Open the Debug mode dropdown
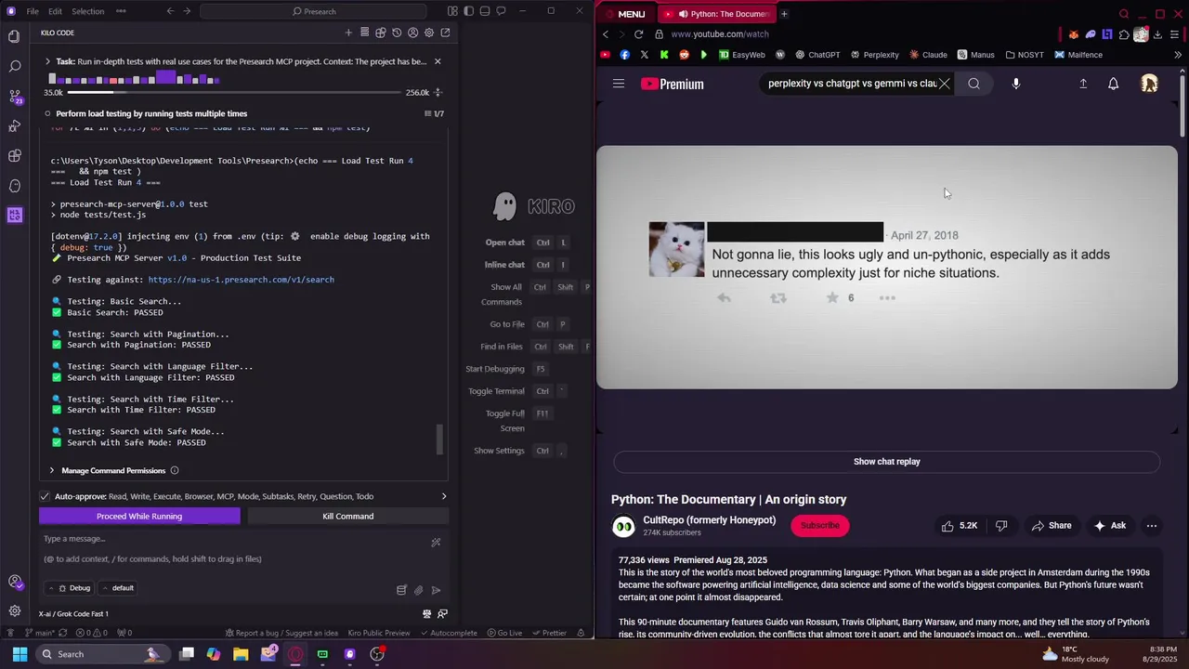 pyautogui.click(x=70, y=588)
